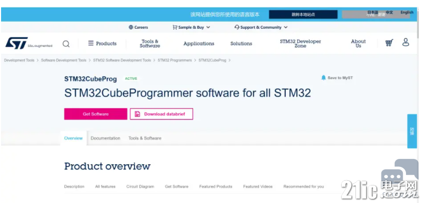
Task: Go to STM32 Software Development Tools breadcrumb
Action: (x=122, y=61)
